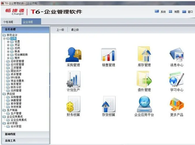Expand the 凭证 tree node
The image size is (195, 145).
tap(8, 45)
